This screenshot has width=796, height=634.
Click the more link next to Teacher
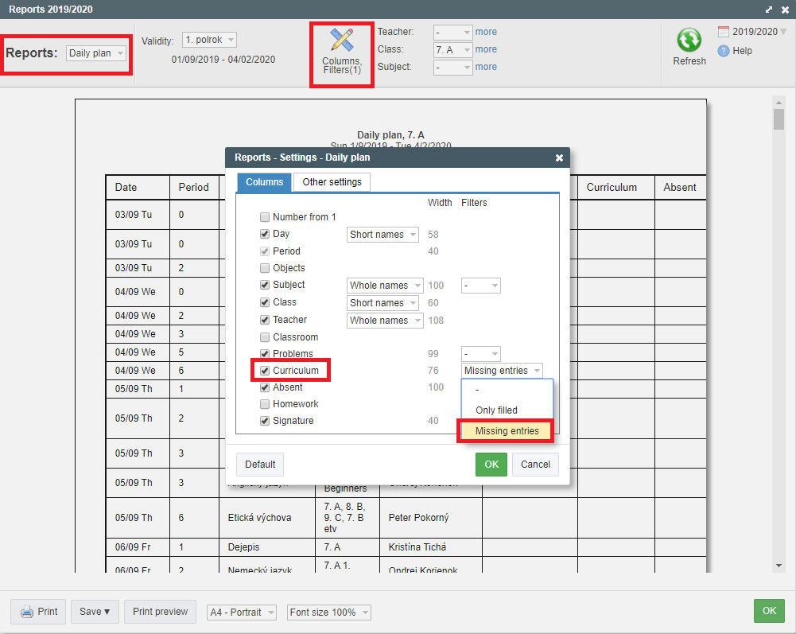[486, 32]
